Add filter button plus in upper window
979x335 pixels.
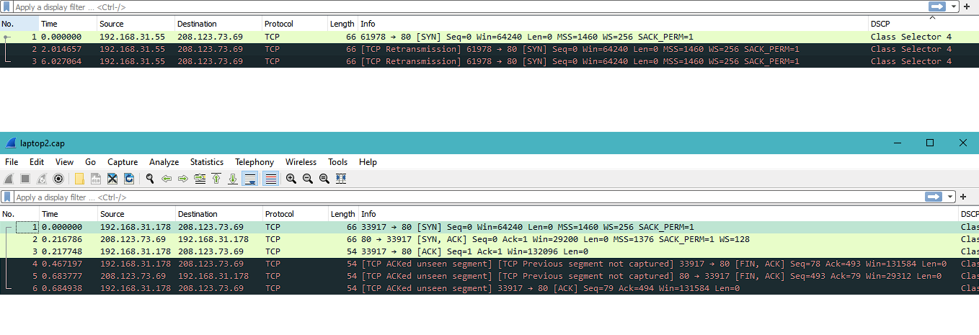pyautogui.click(x=967, y=6)
